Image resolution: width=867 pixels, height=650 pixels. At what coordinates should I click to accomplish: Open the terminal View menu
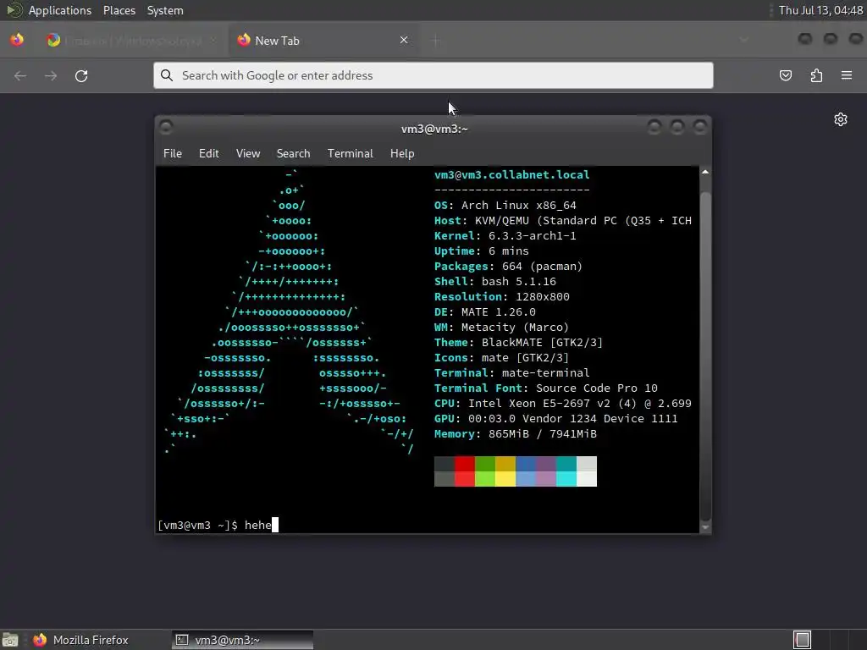[248, 153]
